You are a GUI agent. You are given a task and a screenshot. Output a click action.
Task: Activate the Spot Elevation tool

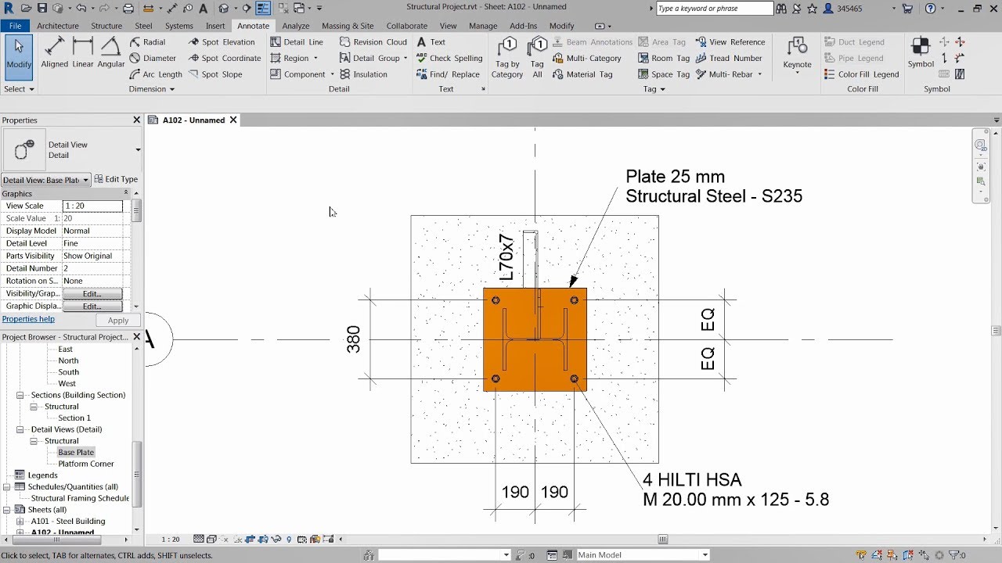(223, 41)
